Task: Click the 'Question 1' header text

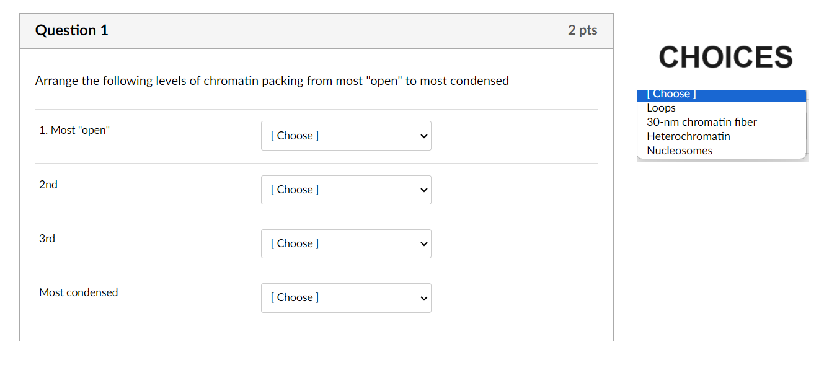Action: click(x=72, y=30)
